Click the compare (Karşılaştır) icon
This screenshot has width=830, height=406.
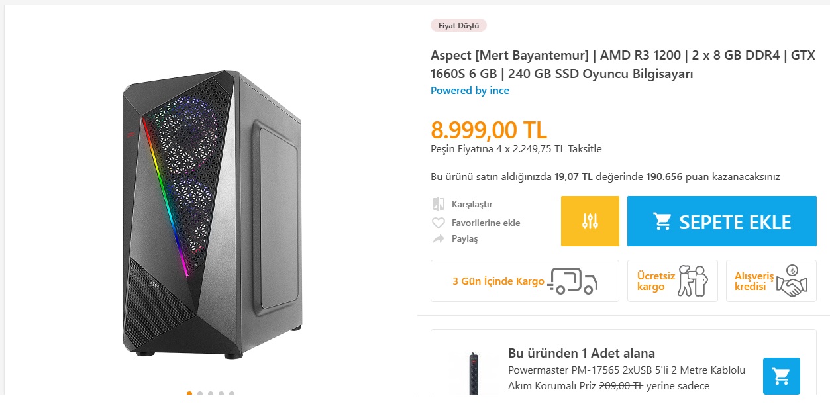(x=438, y=204)
